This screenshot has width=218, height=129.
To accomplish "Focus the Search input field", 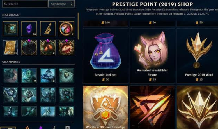I will 25,4.
